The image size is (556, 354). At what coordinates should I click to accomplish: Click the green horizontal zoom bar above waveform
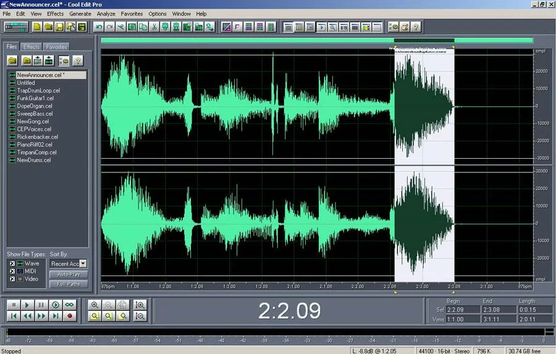click(x=317, y=40)
